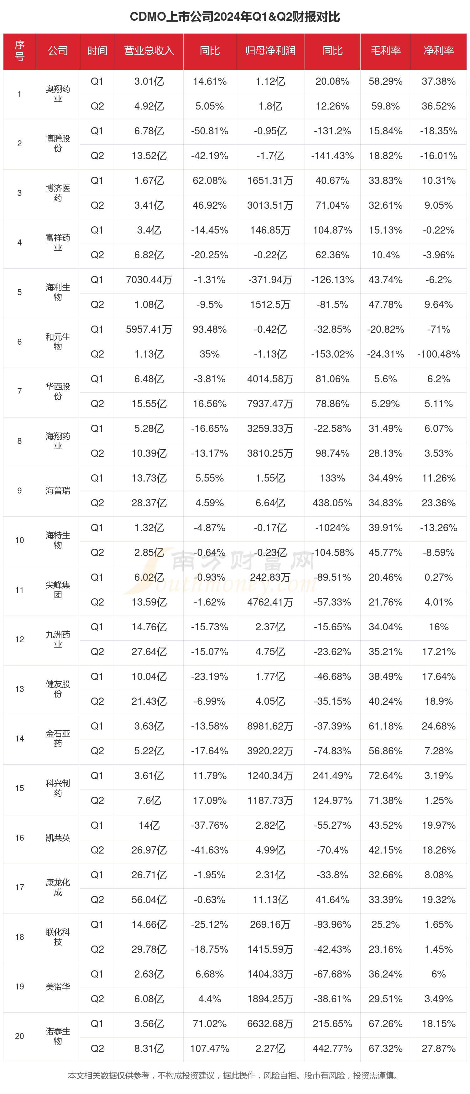The width and height of the screenshot is (470, 1094).
Task: Click company name 博腾股份
Action: 58,143
